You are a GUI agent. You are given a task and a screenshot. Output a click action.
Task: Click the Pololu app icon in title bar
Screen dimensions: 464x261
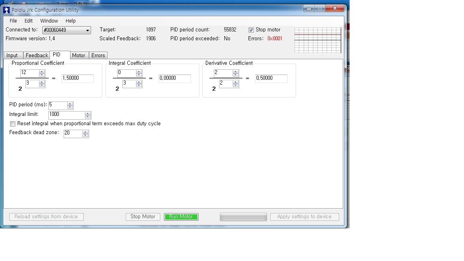click(x=6, y=10)
